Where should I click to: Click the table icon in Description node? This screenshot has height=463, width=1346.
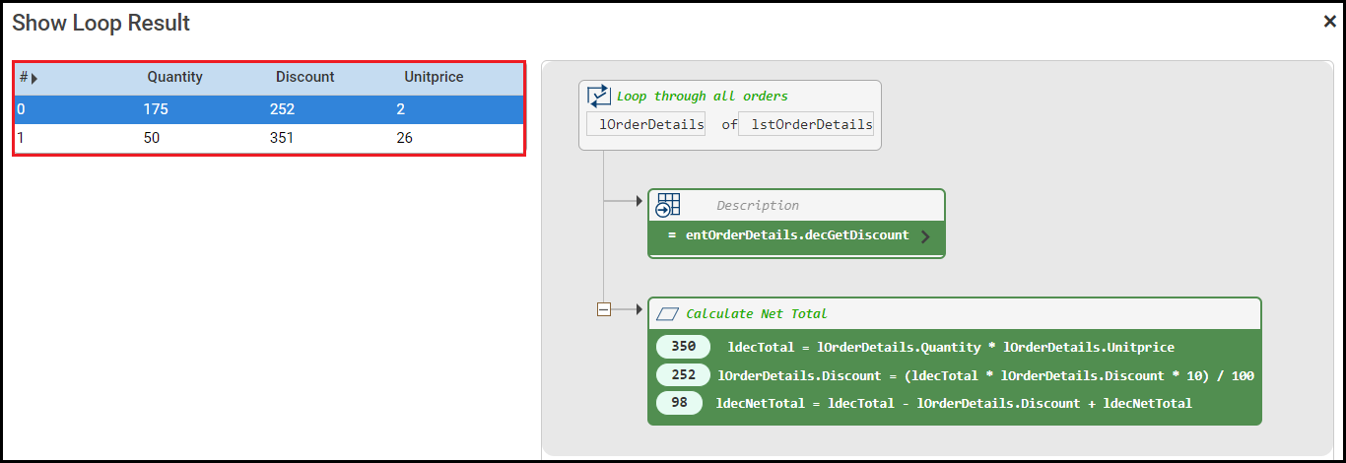pos(668,205)
